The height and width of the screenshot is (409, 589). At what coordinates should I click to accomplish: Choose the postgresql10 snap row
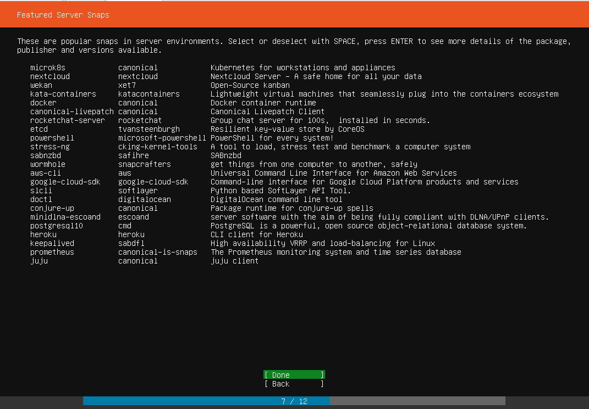278,226
